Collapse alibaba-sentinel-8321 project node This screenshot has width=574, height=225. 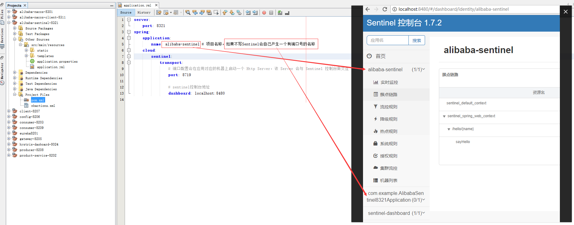pyautogui.click(x=9, y=23)
